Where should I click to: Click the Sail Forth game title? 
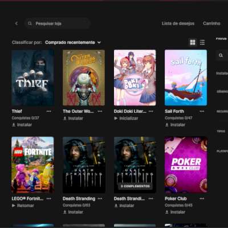pyautogui.click(x=174, y=111)
